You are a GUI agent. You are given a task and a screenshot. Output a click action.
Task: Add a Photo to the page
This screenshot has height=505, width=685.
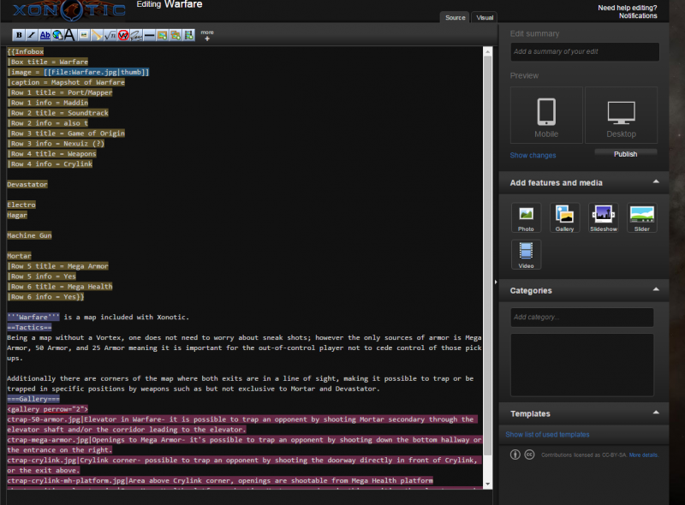click(x=526, y=217)
